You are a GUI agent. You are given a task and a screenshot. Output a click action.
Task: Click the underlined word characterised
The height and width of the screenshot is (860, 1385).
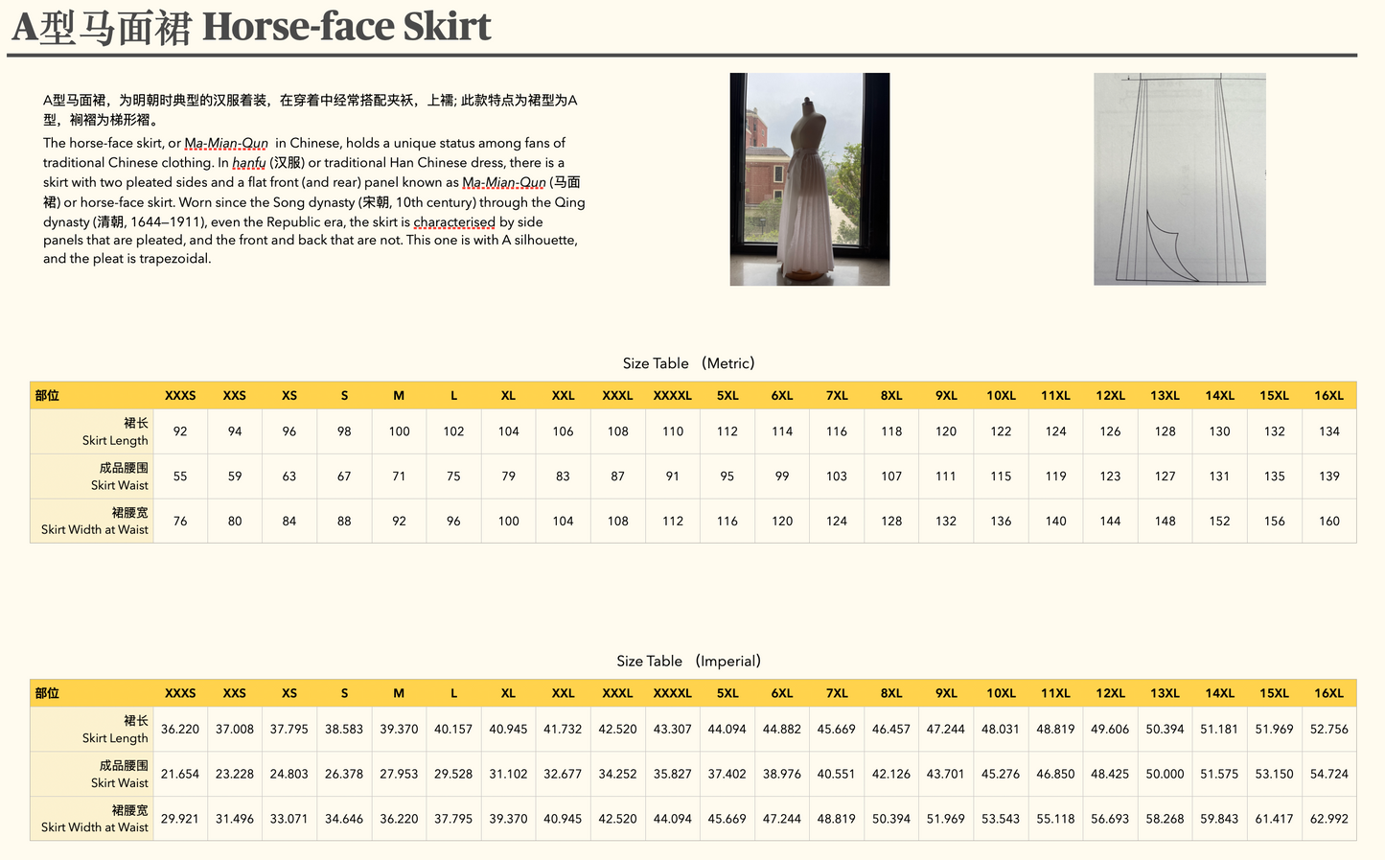click(453, 221)
